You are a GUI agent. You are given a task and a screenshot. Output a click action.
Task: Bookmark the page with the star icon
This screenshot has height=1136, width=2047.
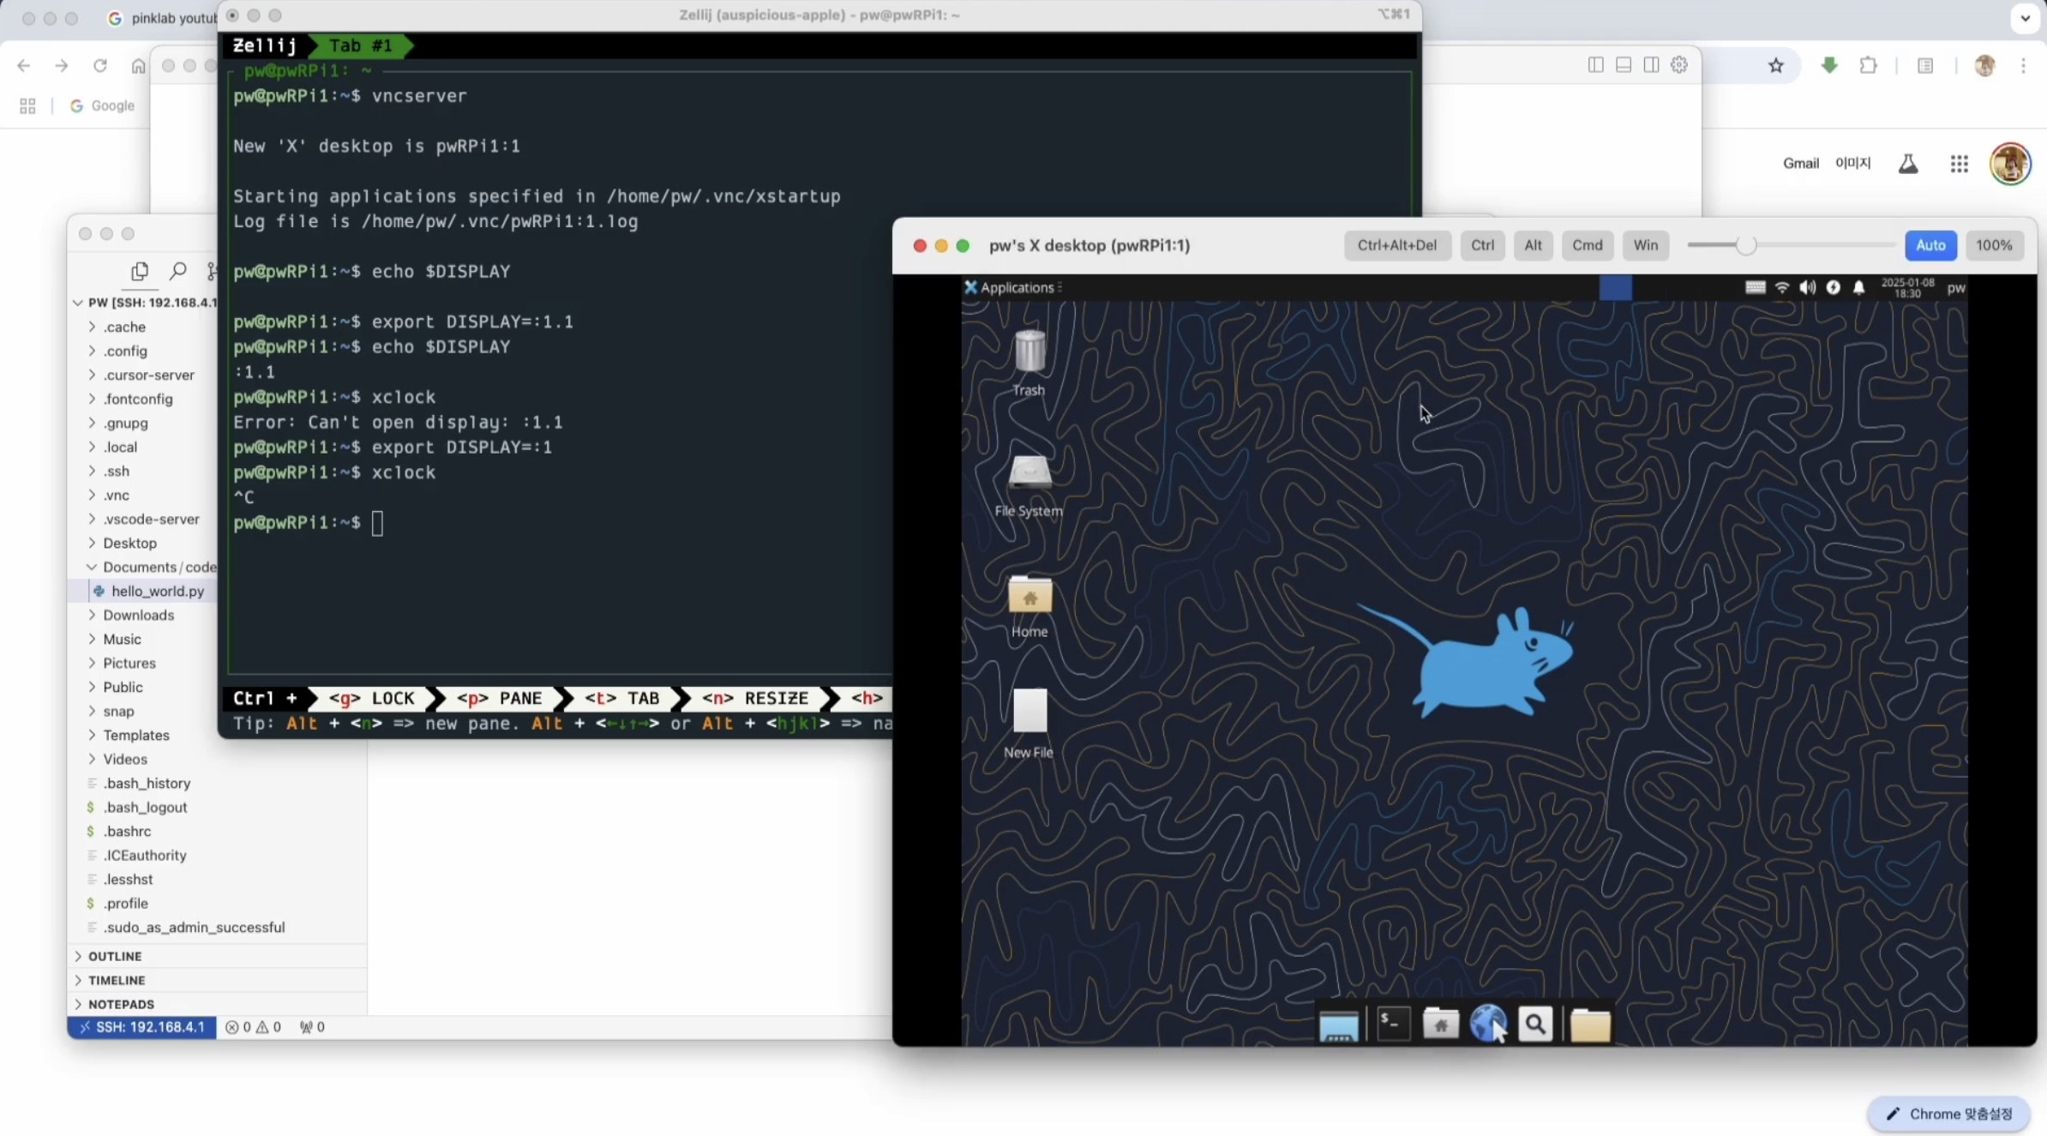coord(1776,66)
